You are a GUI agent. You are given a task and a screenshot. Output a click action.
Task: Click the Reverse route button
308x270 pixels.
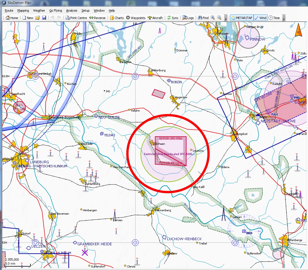(x=97, y=18)
